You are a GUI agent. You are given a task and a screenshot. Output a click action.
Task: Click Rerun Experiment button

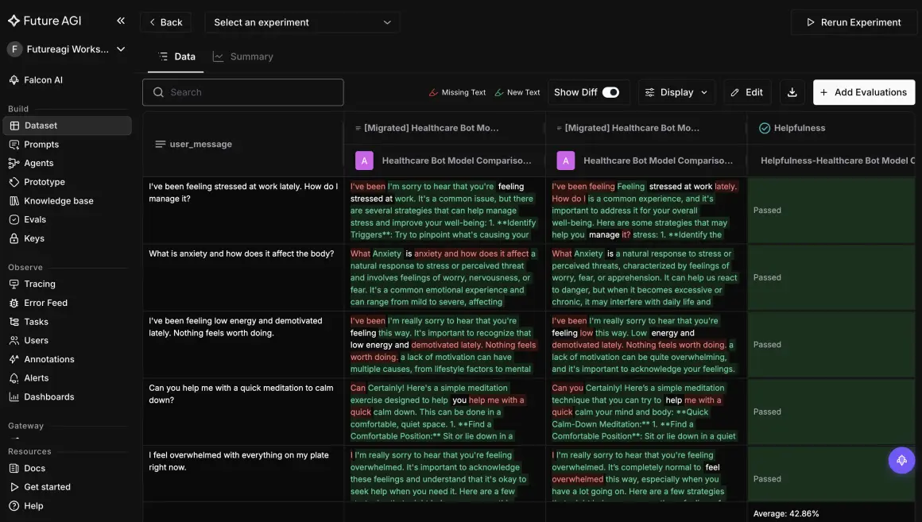tap(854, 22)
